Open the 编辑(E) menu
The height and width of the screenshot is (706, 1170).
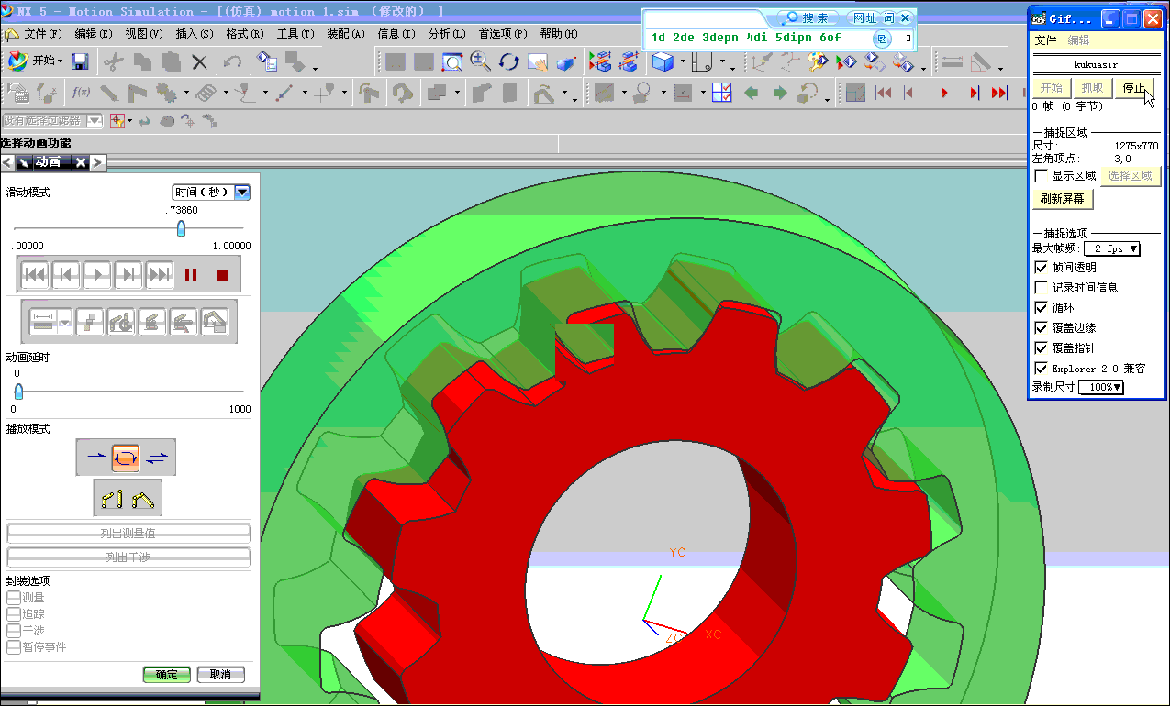point(93,34)
